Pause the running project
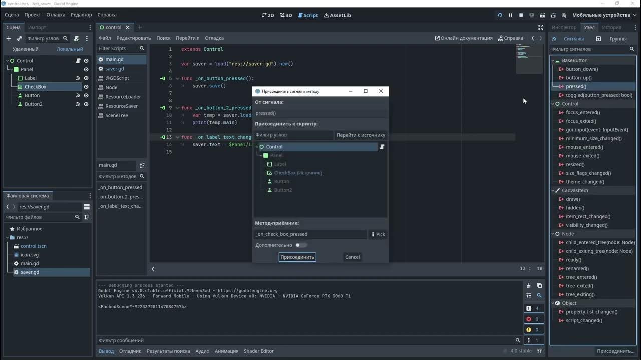This screenshot has width=641, height=360. [x=510, y=15]
